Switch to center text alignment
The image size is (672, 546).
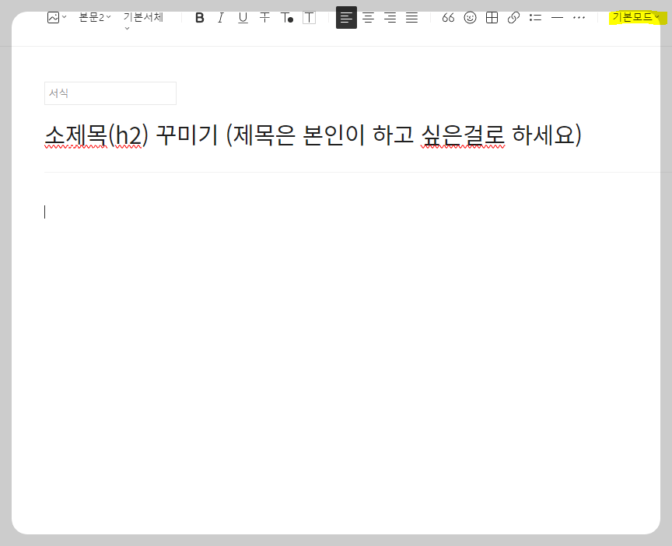pyautogui.click(x=368, y=17)
